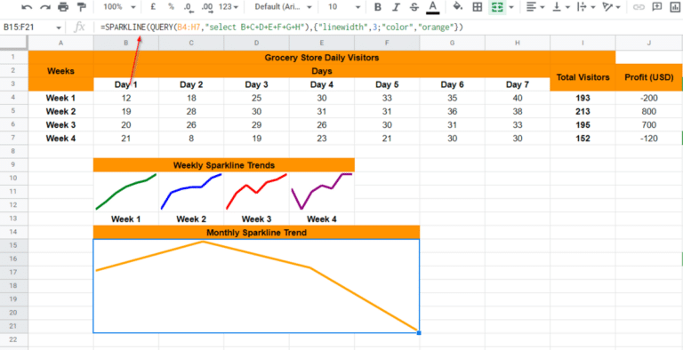The image size is (683, 350).
Task: Click the Week 3 label under sparkline
Action: 256,219
